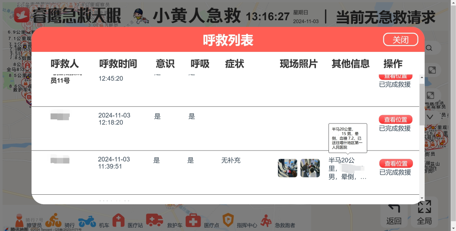Viewport: 456px width, 231px height.
Task: Click the 呼救人 column header
Action: coord(65,64)
